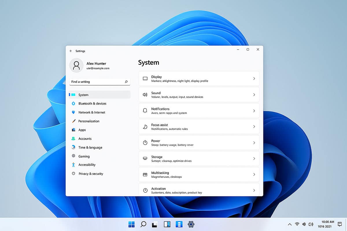Click the Power icon
Image resolution: width=347 pixels, height=231 pixels.
pyautogui.click(x=145, y=143)
